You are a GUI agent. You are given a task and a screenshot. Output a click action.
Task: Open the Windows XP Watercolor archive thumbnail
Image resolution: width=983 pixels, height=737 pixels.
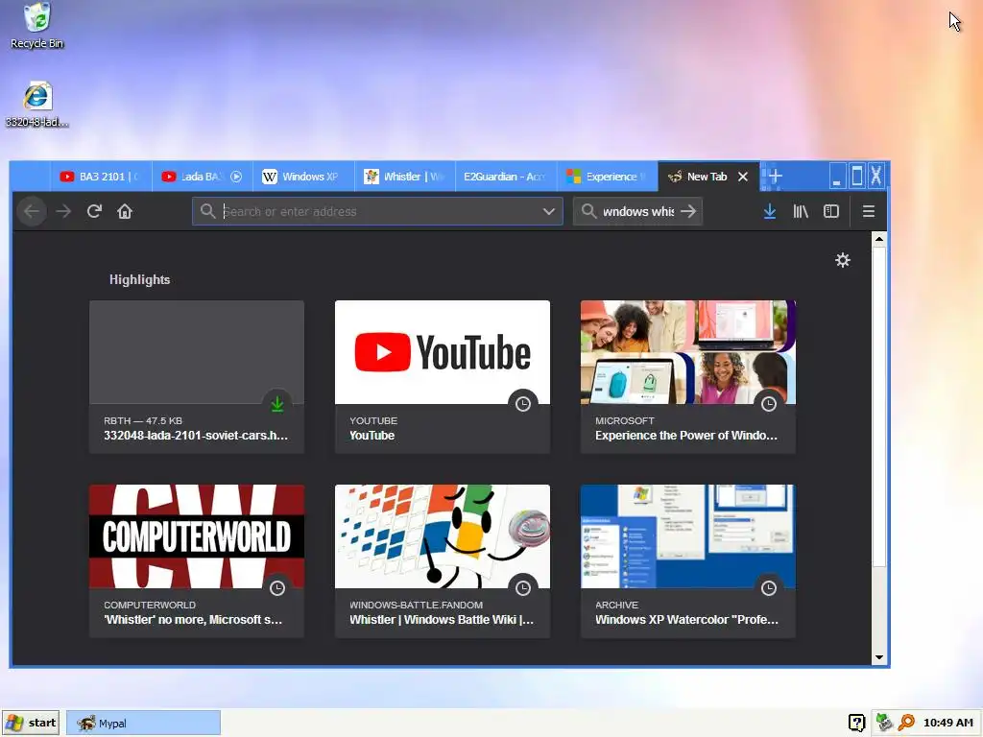tap(688, 536)
